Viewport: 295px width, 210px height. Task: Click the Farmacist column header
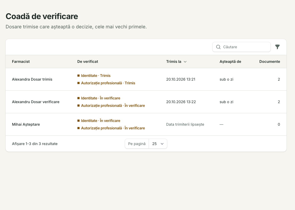point(21,62)
